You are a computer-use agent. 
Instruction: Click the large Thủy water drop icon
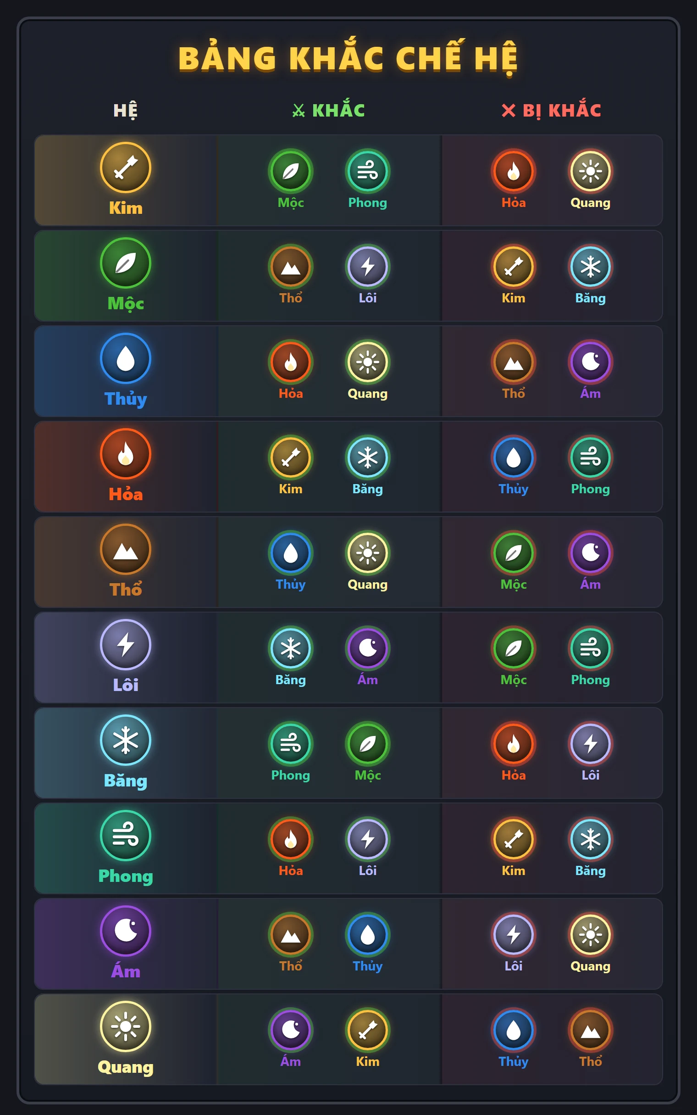pyautogui.click(x=125, y=358)
